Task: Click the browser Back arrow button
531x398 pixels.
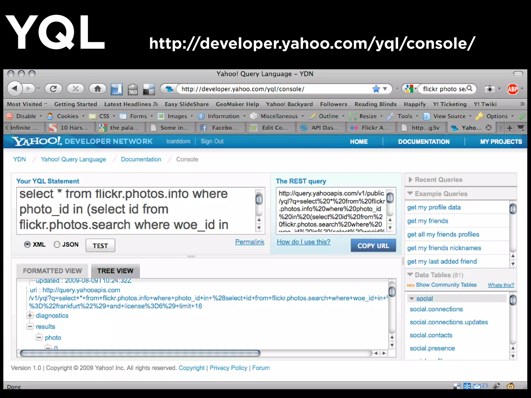Action: (15, 89)
